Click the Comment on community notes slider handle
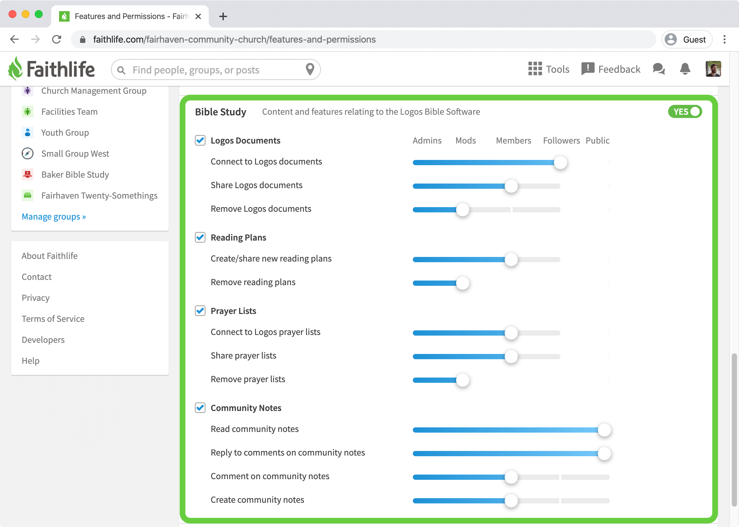Image resolution: width=739 pixels, height=527 pixels. point(511,477)
